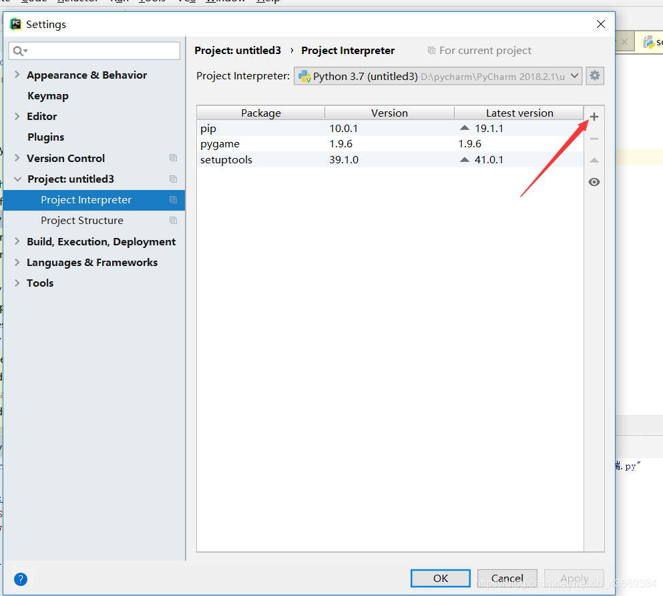Click pygame version 1.9.6 cell
The image size is (663, 596).
tap(341, 144)
